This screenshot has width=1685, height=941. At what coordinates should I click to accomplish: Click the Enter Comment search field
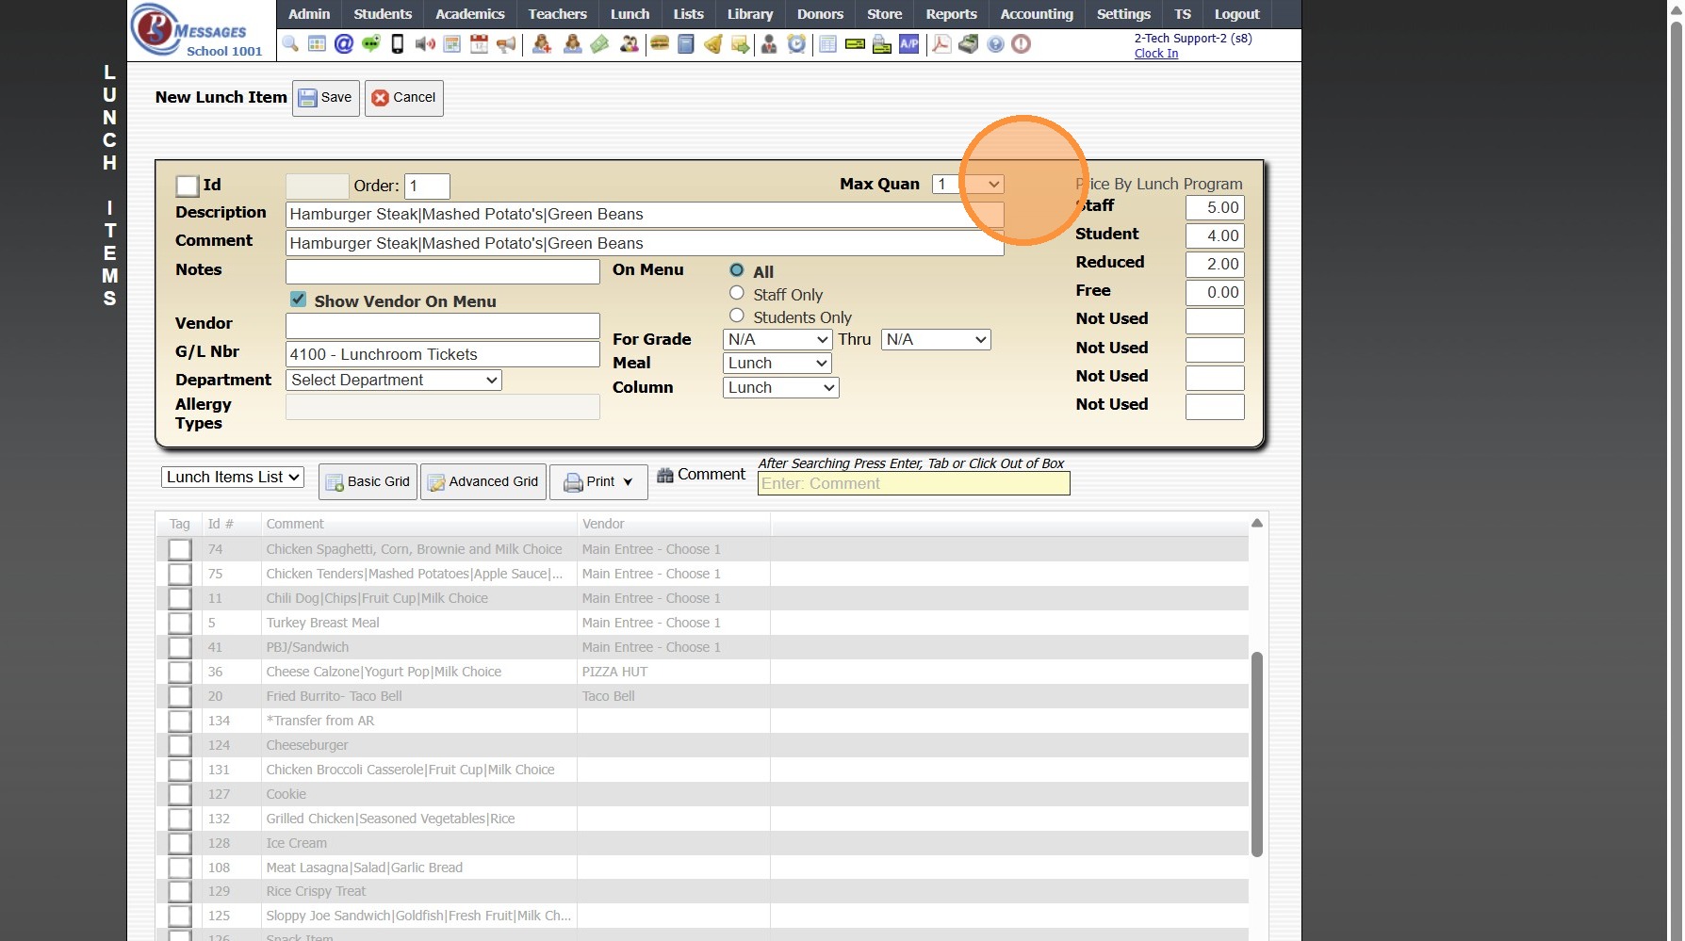click(913, 483)
